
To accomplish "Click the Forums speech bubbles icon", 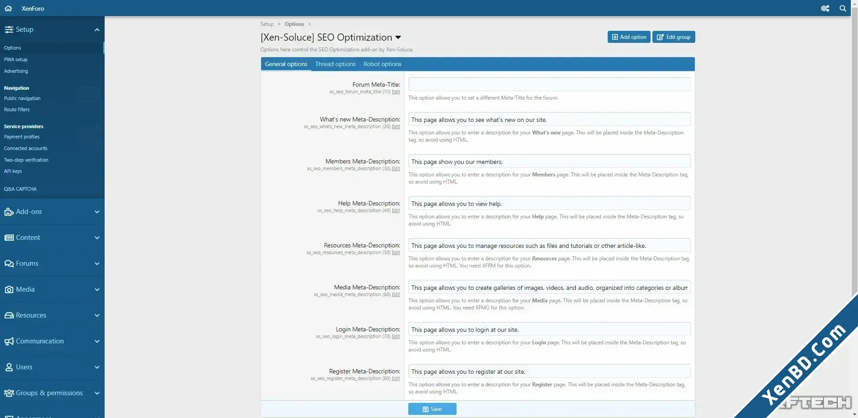I will 9,263.
